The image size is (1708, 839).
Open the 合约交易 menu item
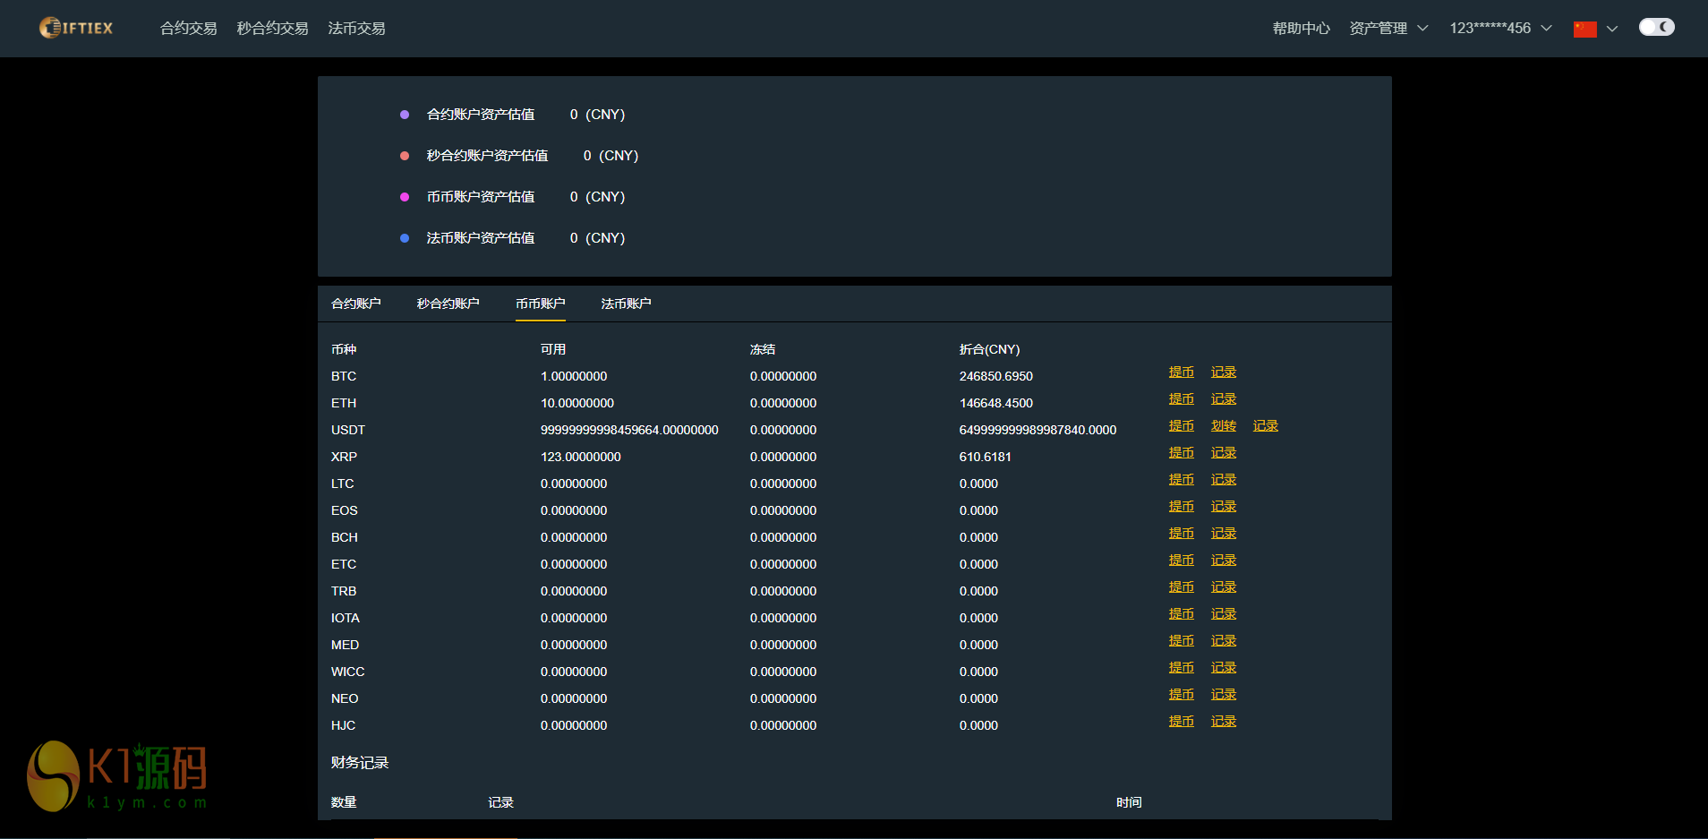coord(188,28)
